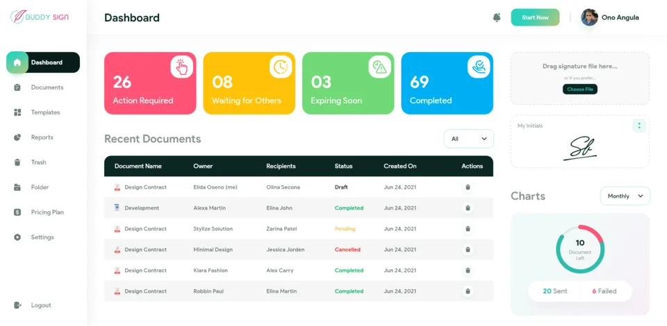Click the checkmark hand icon on Completed card
The image size is (667, 326).
(479, 67)
